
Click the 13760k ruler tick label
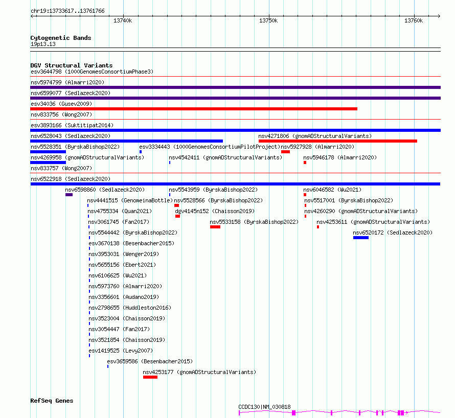point(414,20)
